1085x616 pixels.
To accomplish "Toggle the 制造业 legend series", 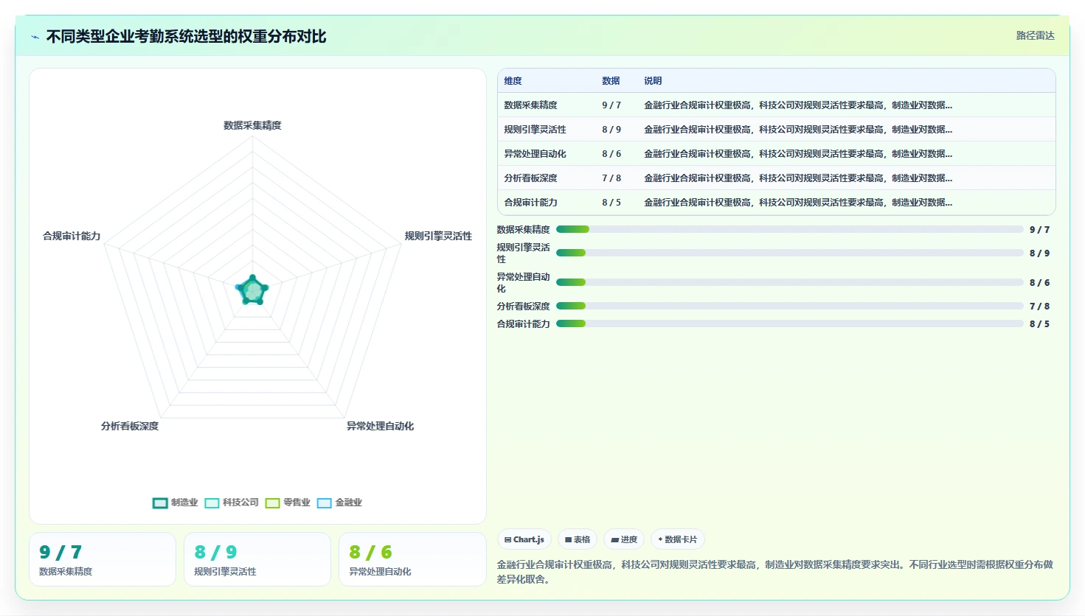I will point(175,503).
